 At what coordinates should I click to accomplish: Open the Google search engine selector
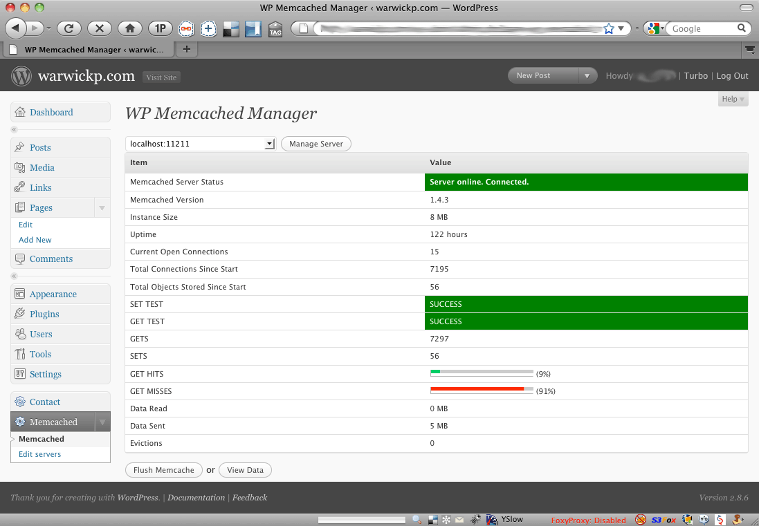pos(656,28)
